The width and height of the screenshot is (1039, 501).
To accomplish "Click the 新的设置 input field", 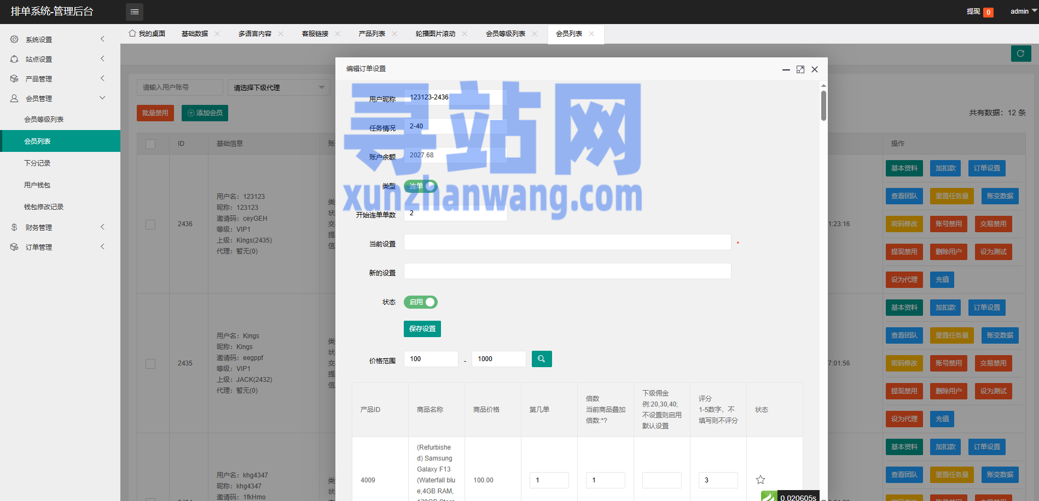I will (x=567, y=271).
